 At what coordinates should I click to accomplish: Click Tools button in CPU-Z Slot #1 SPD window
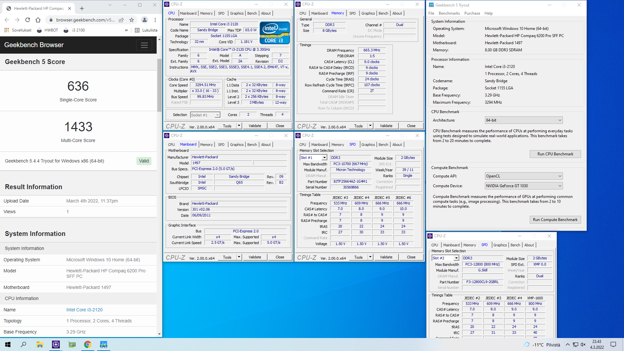click(x=358, y=257)
